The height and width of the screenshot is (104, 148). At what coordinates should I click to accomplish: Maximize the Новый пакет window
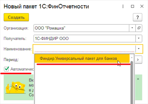(x=133, y=6)
